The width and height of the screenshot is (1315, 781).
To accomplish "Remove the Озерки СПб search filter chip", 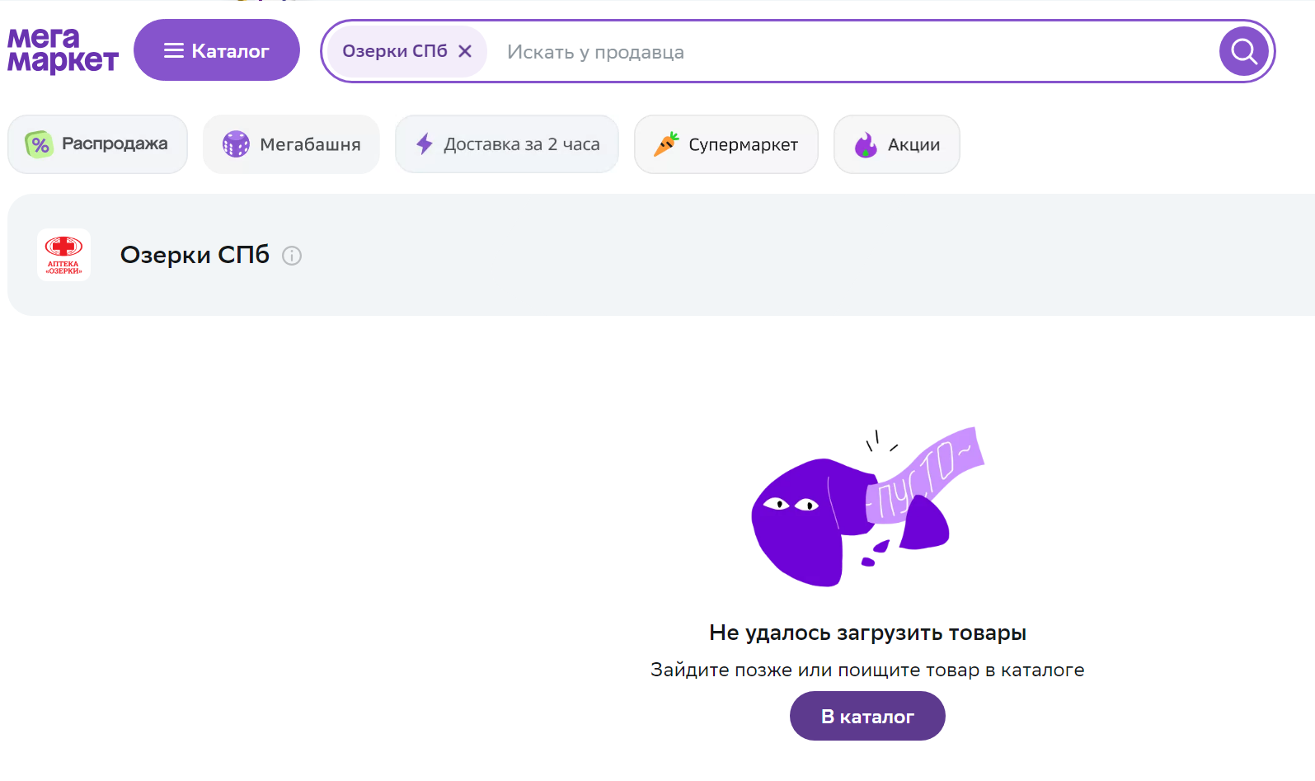I will click(x=465, y=51).
